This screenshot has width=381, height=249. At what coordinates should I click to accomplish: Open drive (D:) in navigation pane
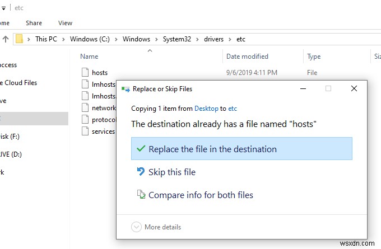click(x=11, y=154)
